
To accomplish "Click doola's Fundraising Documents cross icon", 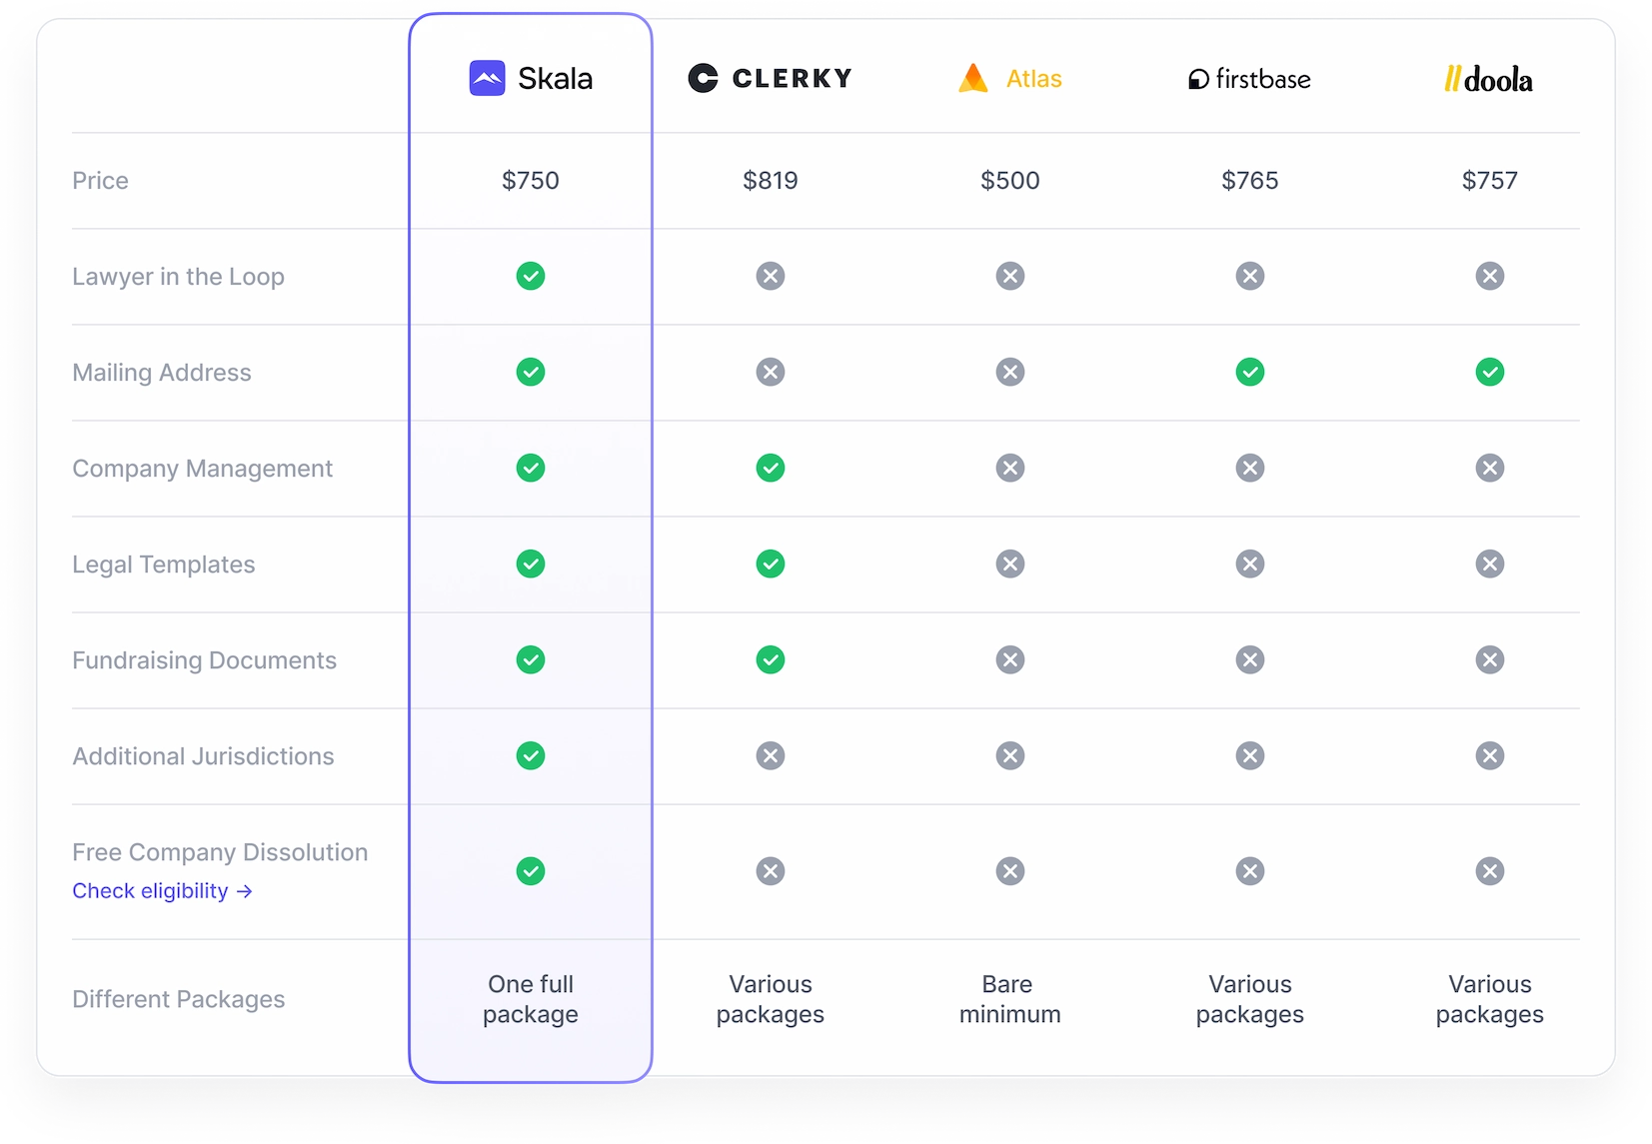I will point(1490,659).
